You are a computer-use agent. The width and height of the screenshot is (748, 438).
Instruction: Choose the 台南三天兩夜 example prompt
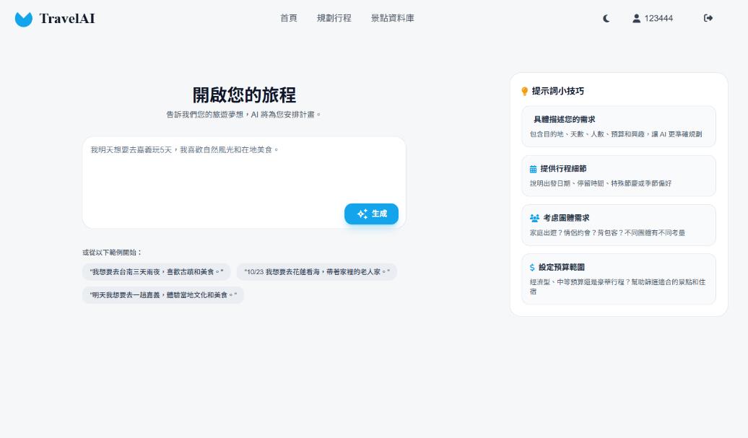click(x=157, y=271)
